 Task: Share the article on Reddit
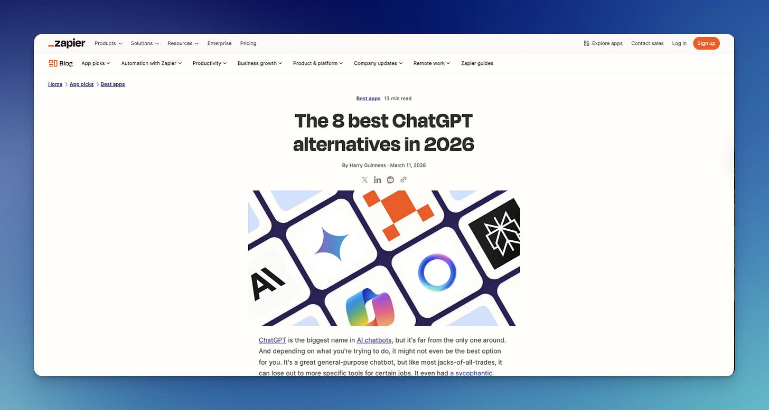pyautogui.click(x=390, y=180)
